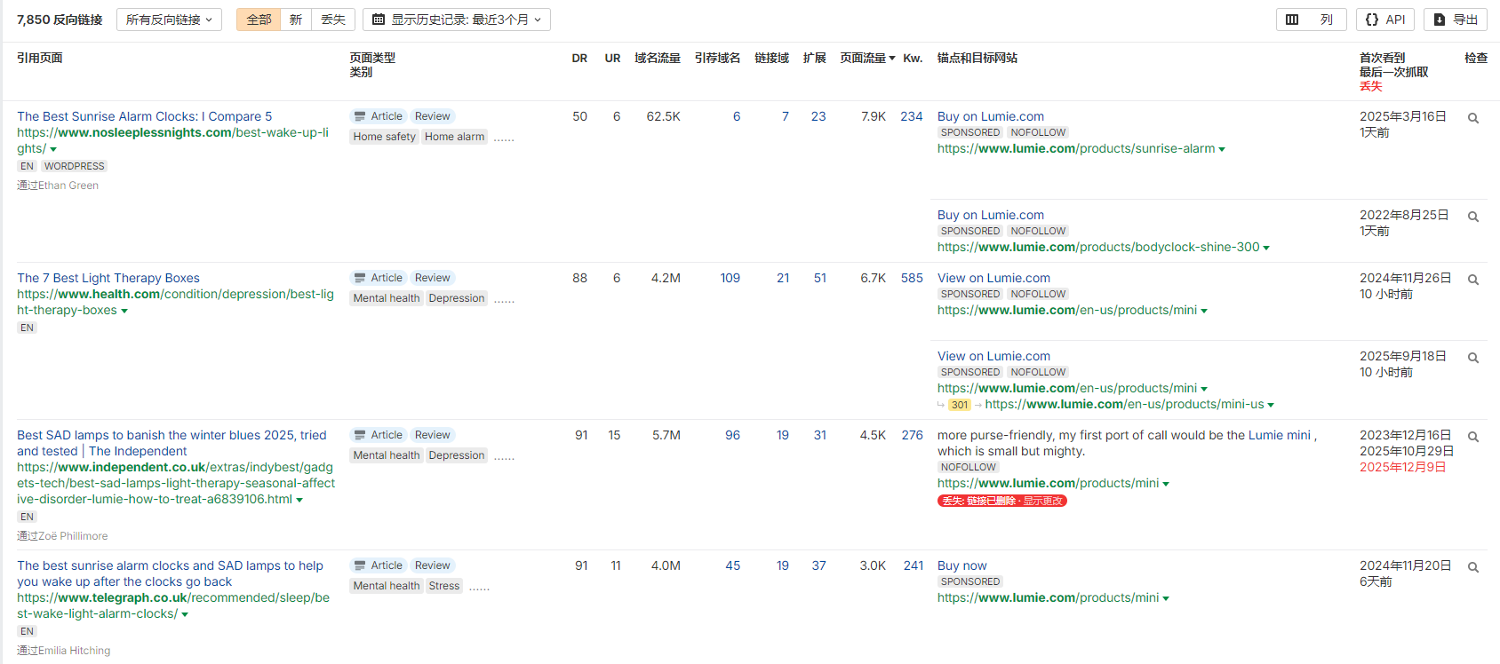Click the referring domains value 96
The height and width of the screenshot is (664, 1500).
click(732, 435)
